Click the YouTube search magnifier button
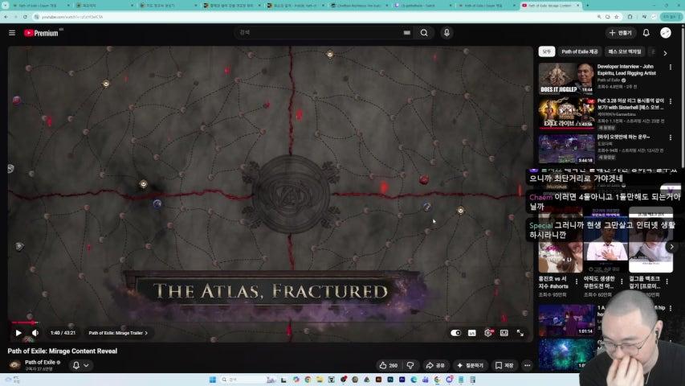The width and height of the screenshot is (685, 386). click(424, 33)
